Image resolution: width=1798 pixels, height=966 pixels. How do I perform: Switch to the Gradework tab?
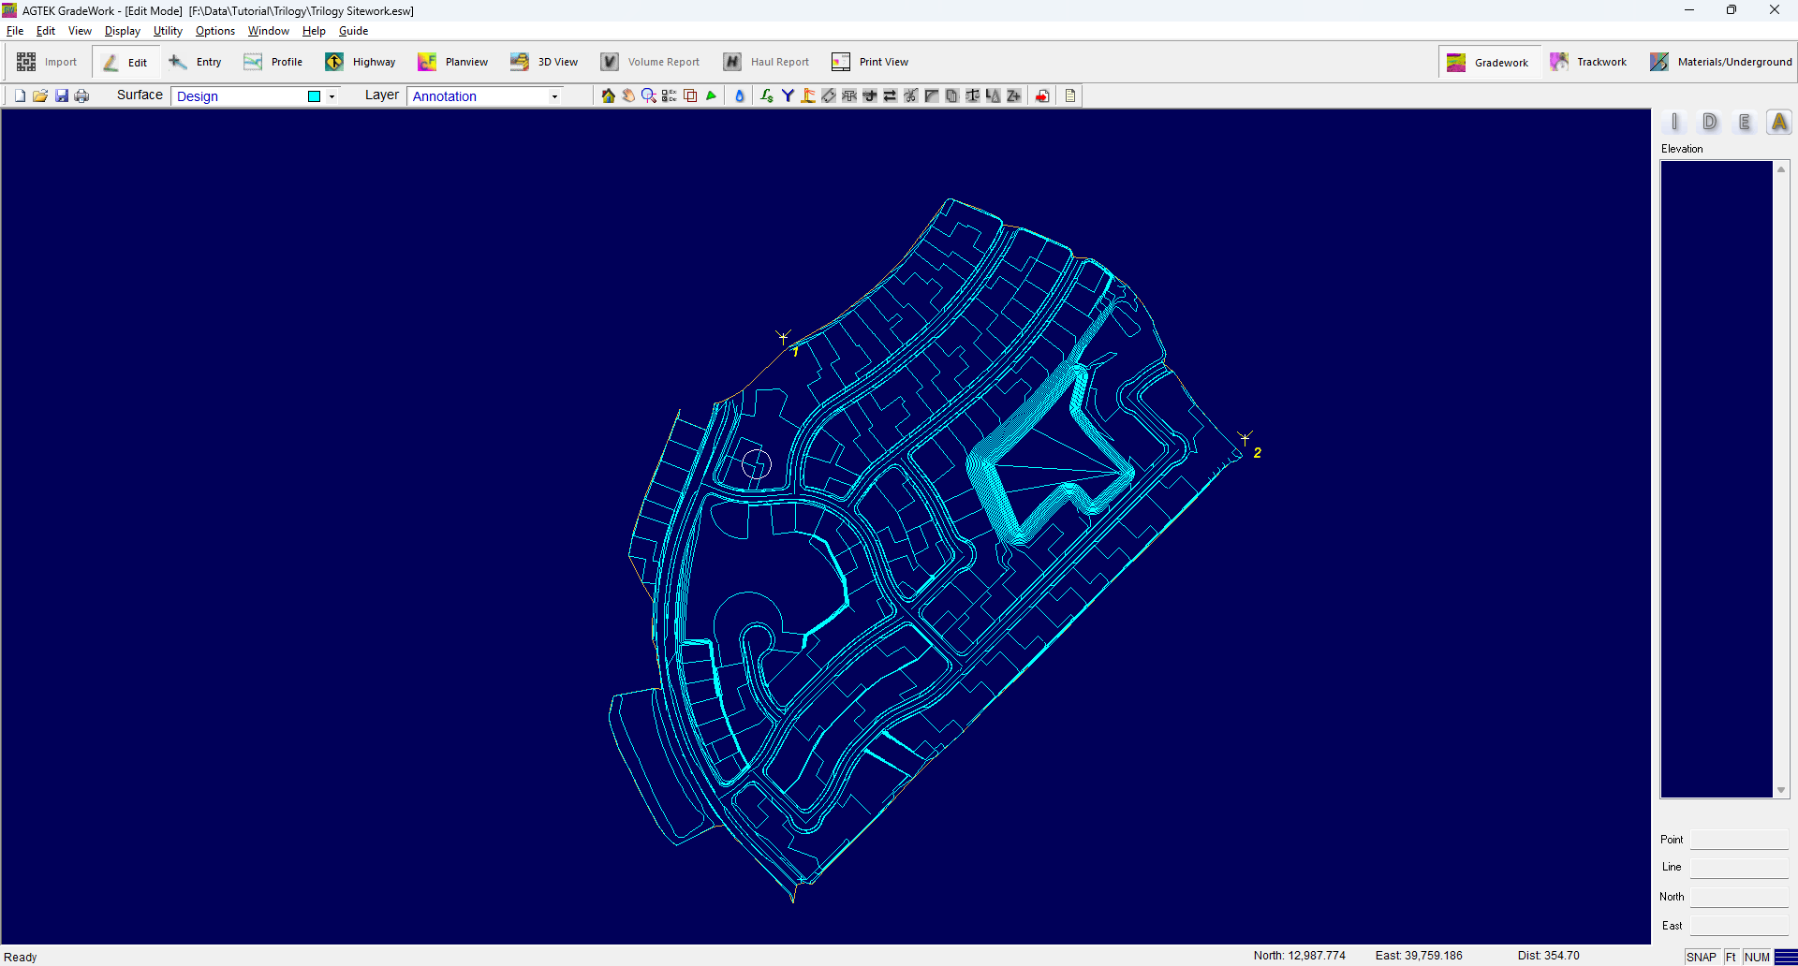point(1489,62)
